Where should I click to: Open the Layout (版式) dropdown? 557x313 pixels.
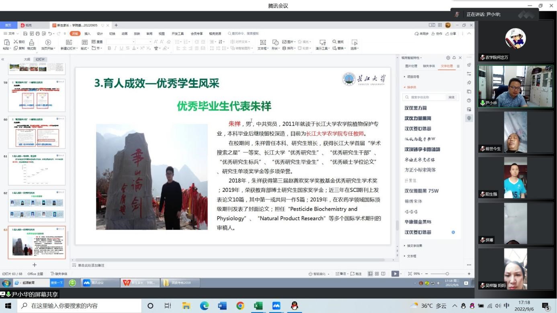point(84,48)
